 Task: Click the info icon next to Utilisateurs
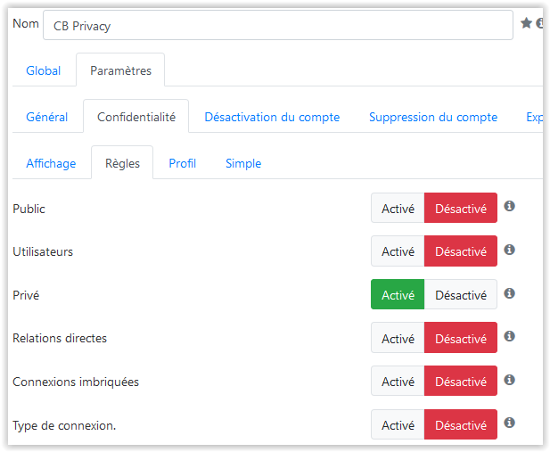point(509,250)
